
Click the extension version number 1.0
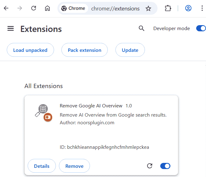click(x=129, y=106)
